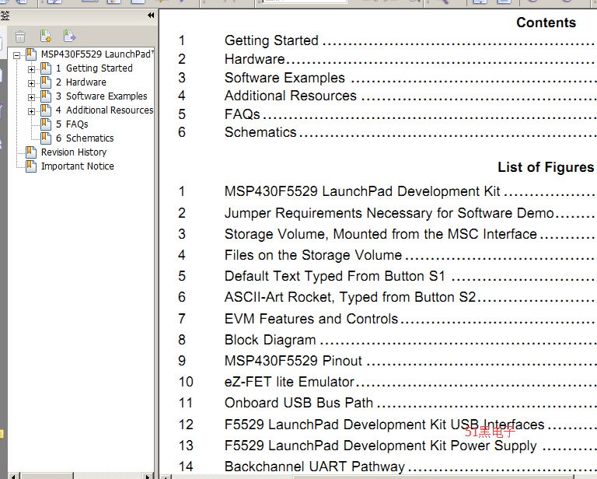This screenshot has width=597, height=479.
Task: Click the Contents heading text
Action: [546, 23]
